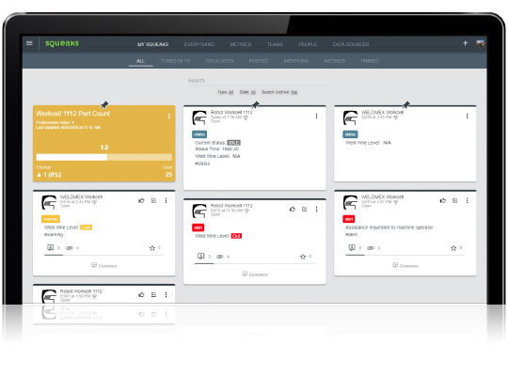Open options menu on Part Count card
Image resolution: width=508 pixels, height=376 pixels.
[x=168, y=116]
